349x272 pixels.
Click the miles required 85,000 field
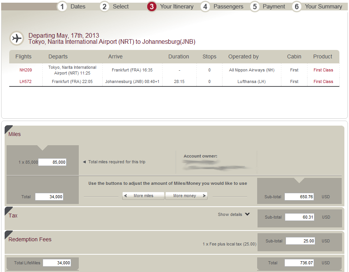53,162
